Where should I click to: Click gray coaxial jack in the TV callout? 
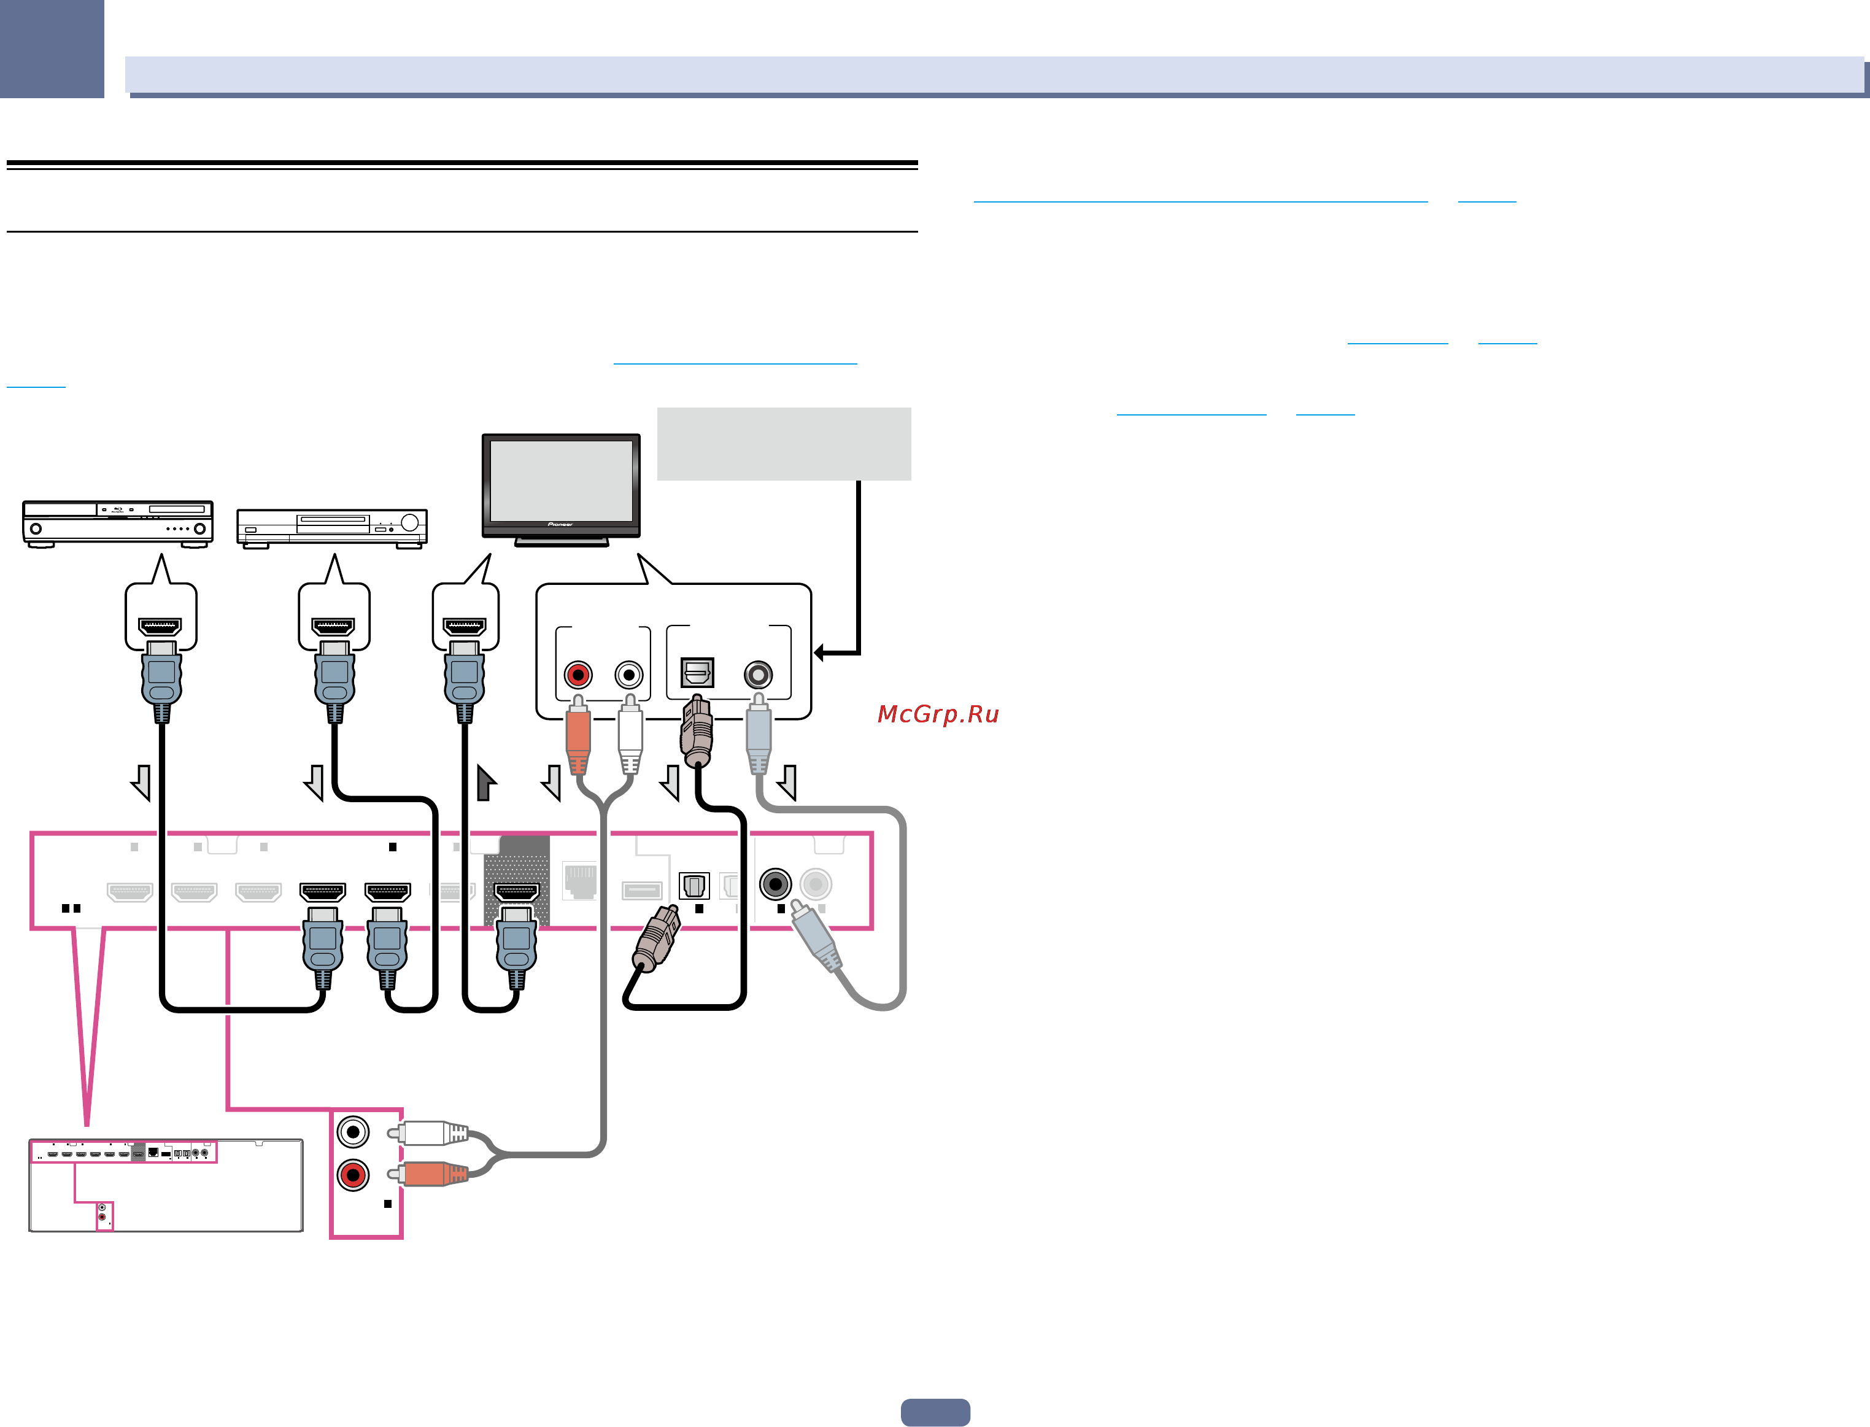(x=759, y=675)
